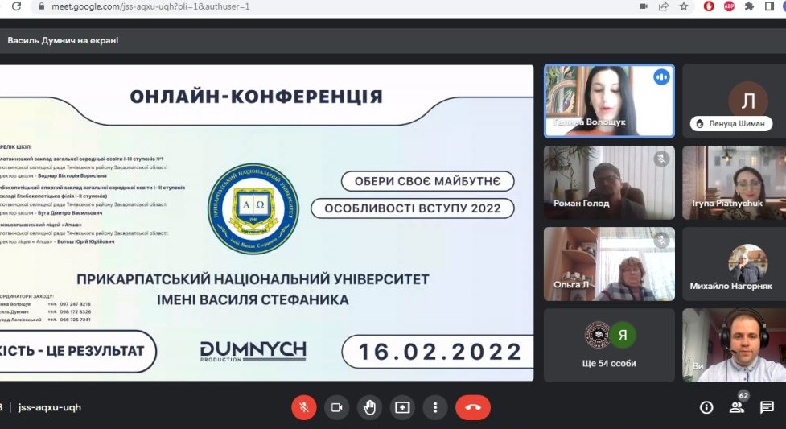
Task: Select Iryna Piatnychuk's video tile
Action: 734,182
